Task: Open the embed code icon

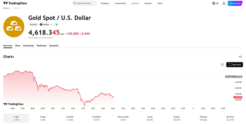Action: (x=240, y=57)
